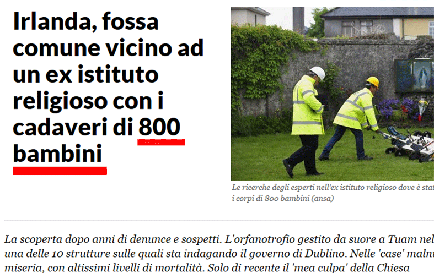Click the word "L'orfanotrofio" in the summary
The image size is (434, 273).
[260, 239]
